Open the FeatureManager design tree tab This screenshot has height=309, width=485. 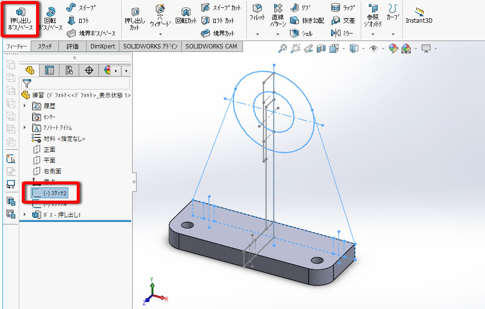[30, 70]
